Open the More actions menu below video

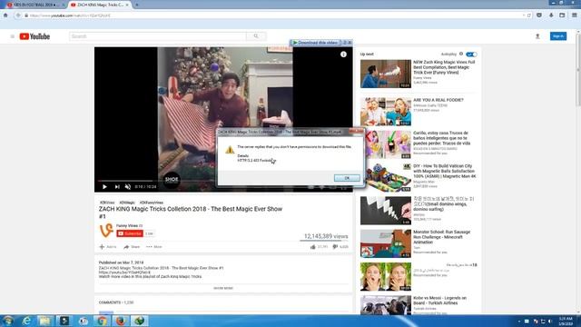point(153,247)
